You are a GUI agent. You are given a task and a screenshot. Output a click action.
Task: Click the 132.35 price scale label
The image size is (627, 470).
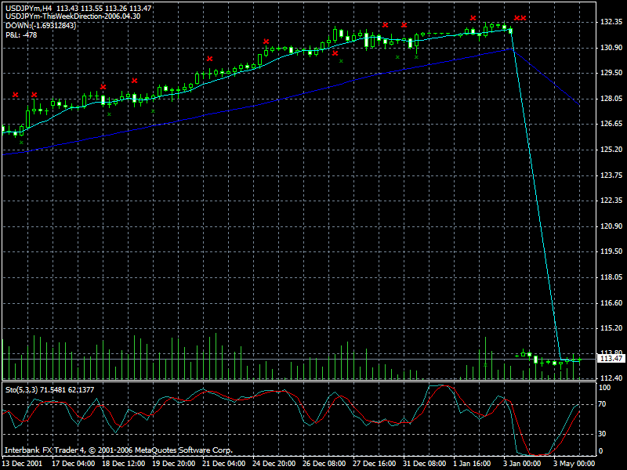(x=611, y=22)
